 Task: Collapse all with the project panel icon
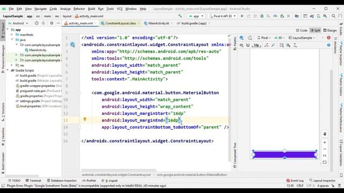[43, 23]
